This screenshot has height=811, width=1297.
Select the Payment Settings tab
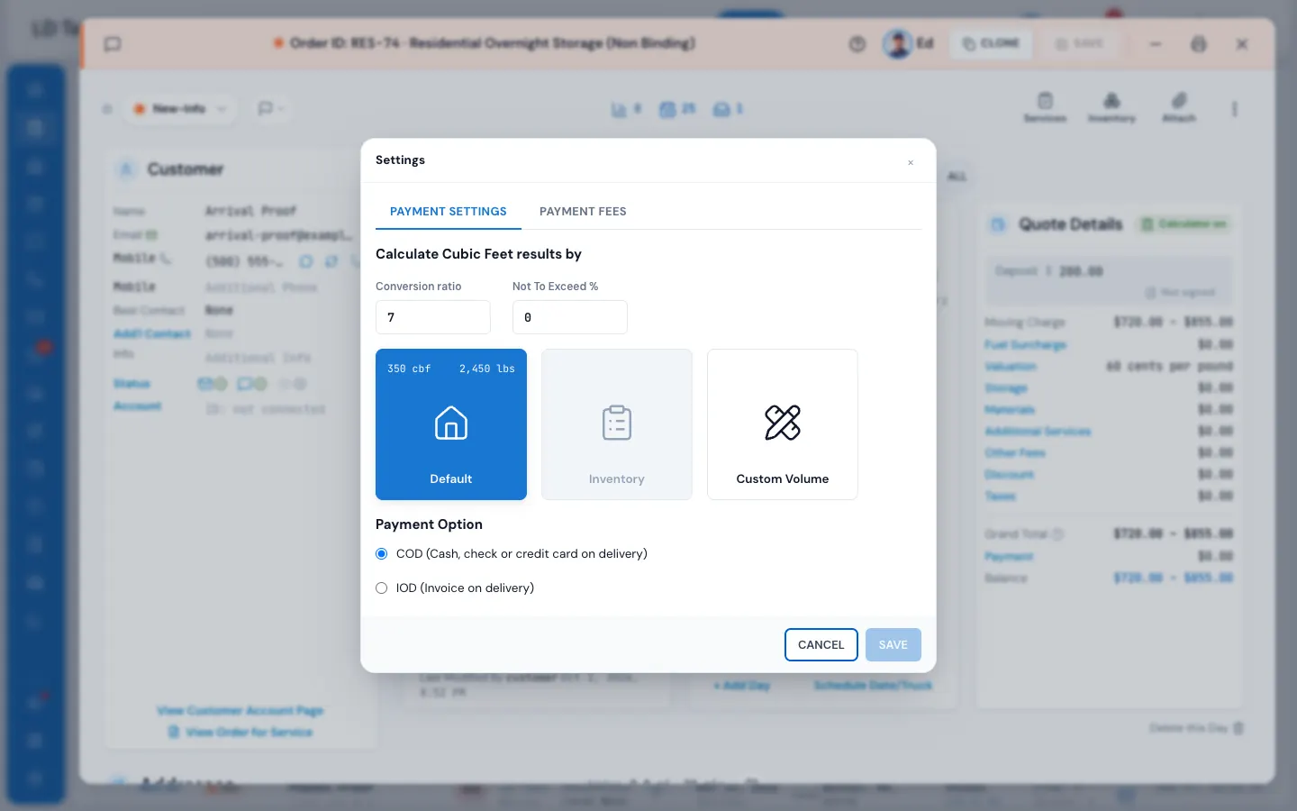pyautogui.click(x=448, y=211)
